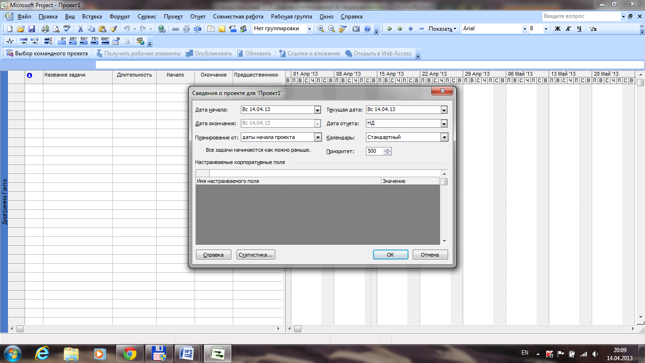
Task: Click the Split Task icon
Action: click(x=197, y=29)
